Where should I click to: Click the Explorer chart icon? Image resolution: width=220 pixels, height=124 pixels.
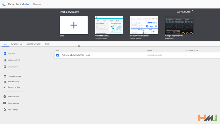pos(5,67)
